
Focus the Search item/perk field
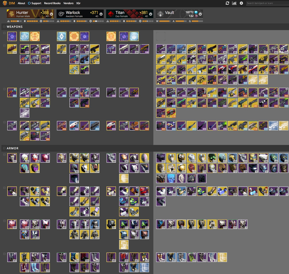(x=267, y=3)
